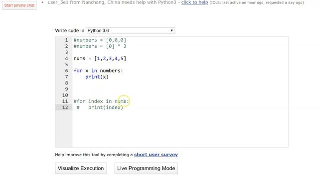
Task: Click line number 1 in the gutter
Action: coord(66,40)
